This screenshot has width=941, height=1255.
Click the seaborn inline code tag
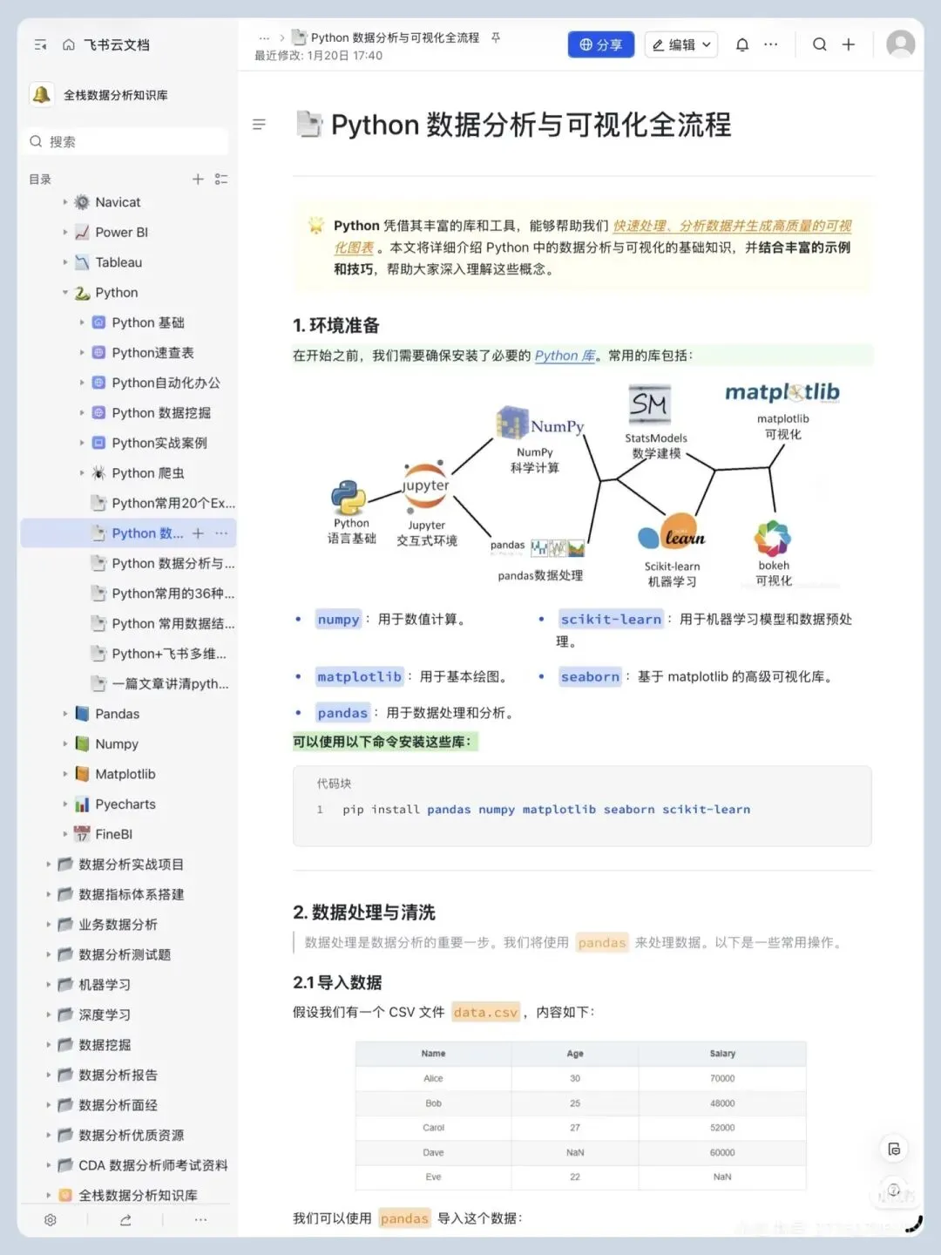pos(590,677)
